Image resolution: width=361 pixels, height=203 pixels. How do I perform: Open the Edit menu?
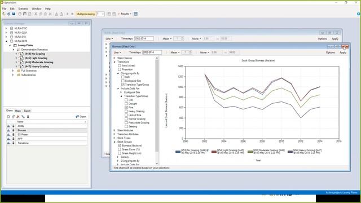coord(12,9)
